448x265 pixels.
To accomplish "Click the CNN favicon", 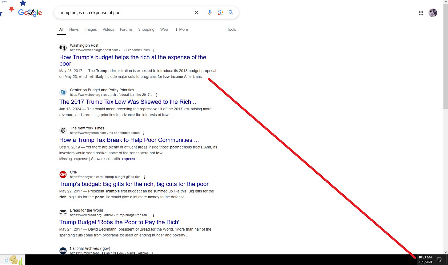I will tap(63, 175).
